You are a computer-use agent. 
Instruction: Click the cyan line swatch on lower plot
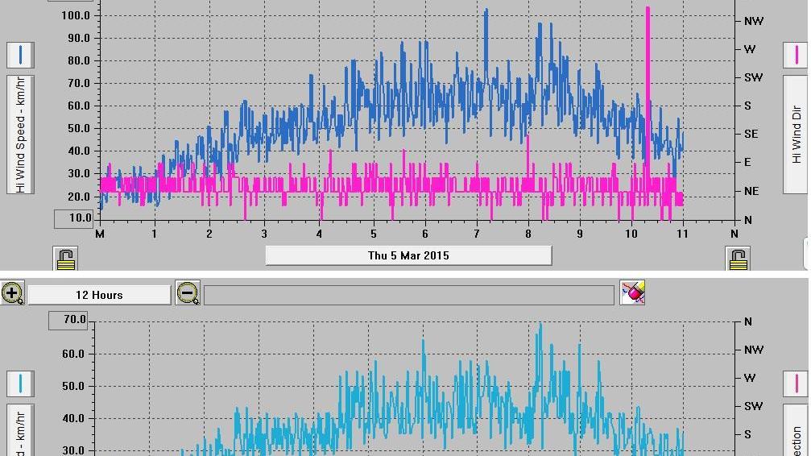tap(21, 383)
